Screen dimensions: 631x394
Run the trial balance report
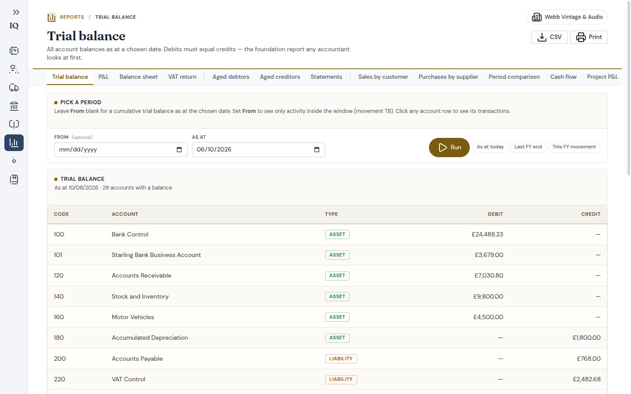[449, 148]
